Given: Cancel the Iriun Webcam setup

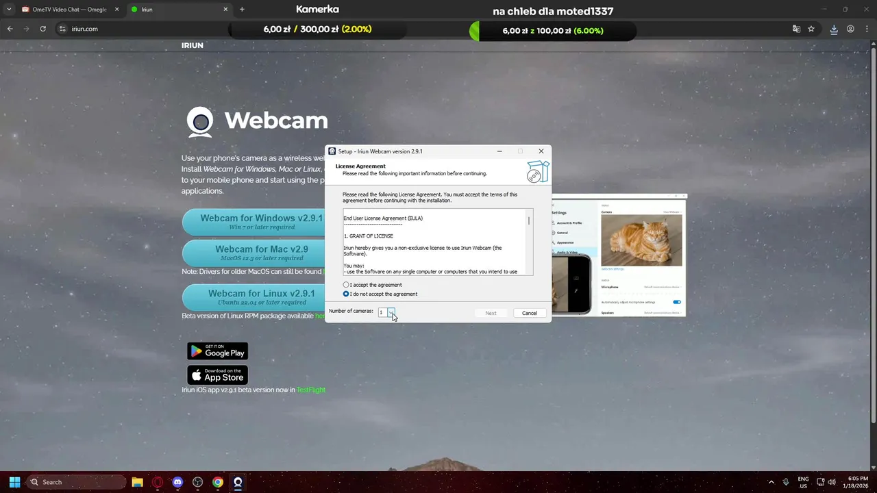Looking at the screenshot, I should pos(530,313).
